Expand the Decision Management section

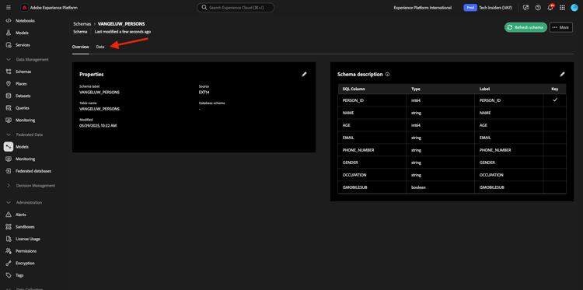[x=9, y=186]
